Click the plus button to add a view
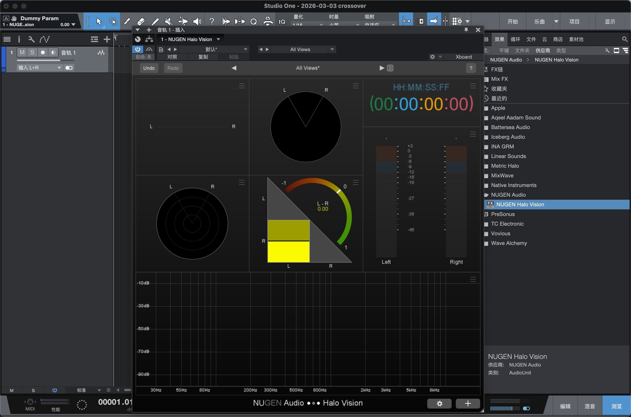 pos(468,404)
